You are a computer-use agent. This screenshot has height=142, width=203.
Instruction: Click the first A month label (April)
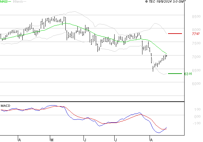tap(19, 140)
